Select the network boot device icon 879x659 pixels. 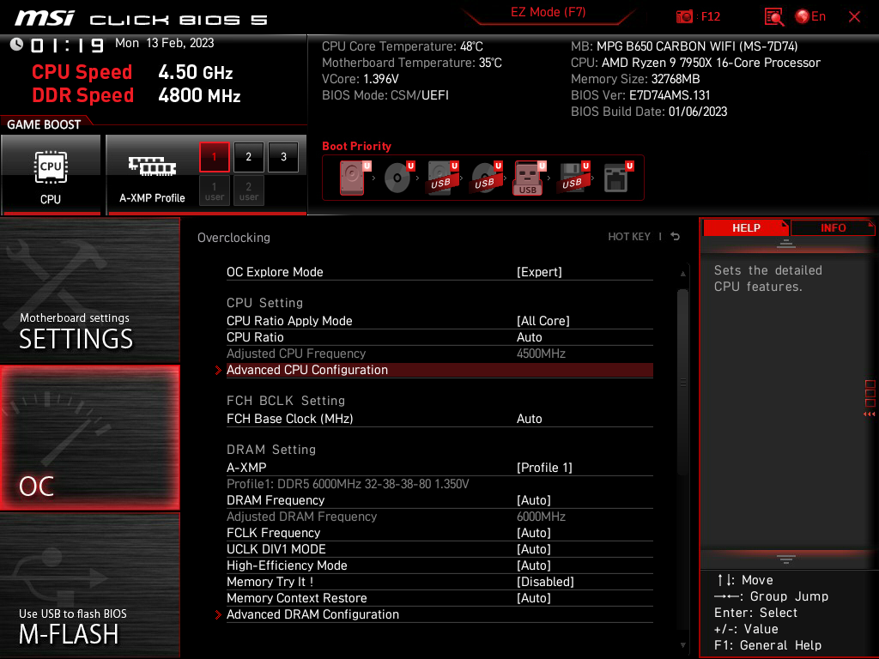tap(617, 178)
